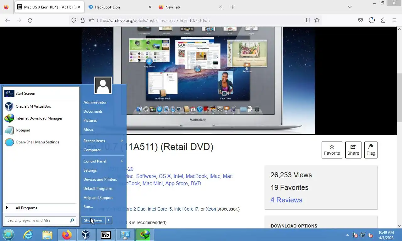Switch to Firefox on the taskbar
The image size is (402, 241).
point(67,235)
